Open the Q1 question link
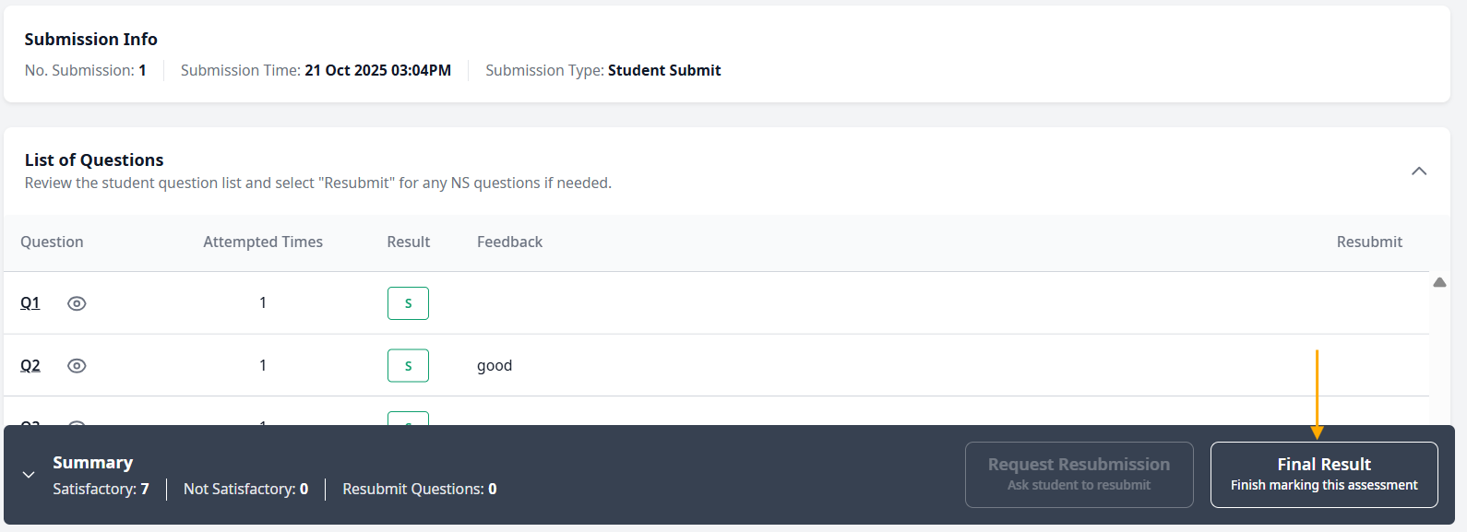 (x=30, y=303)
